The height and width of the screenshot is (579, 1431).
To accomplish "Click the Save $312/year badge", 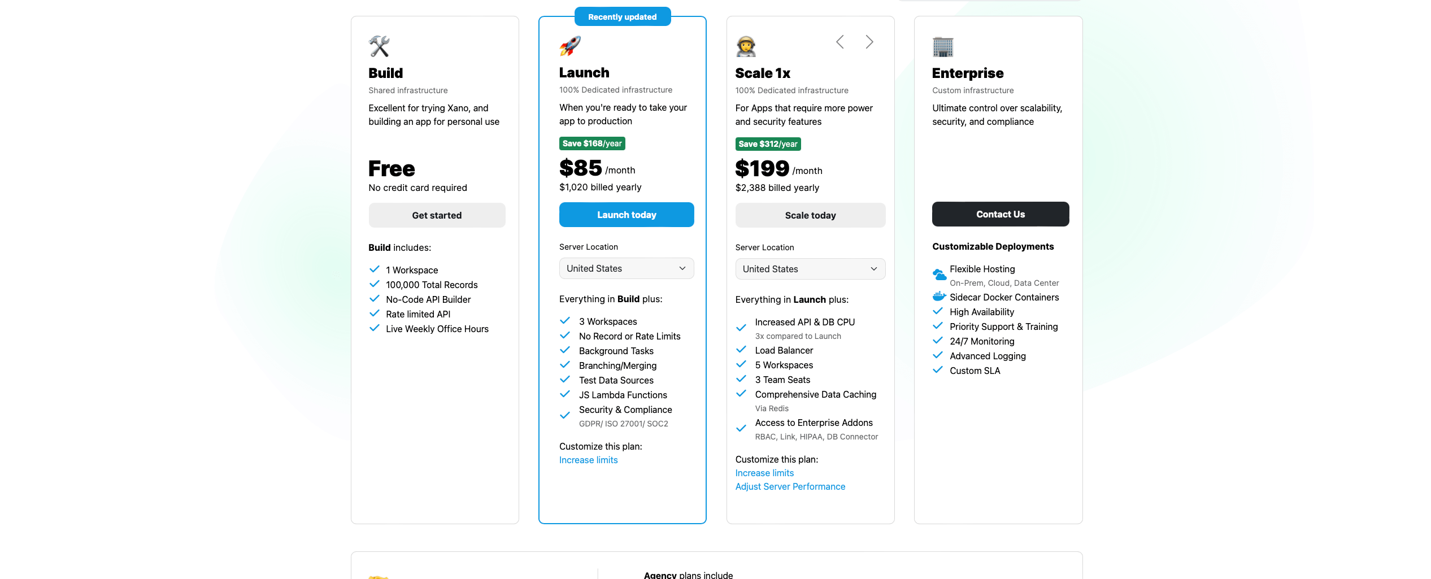I will click(768, 144).
